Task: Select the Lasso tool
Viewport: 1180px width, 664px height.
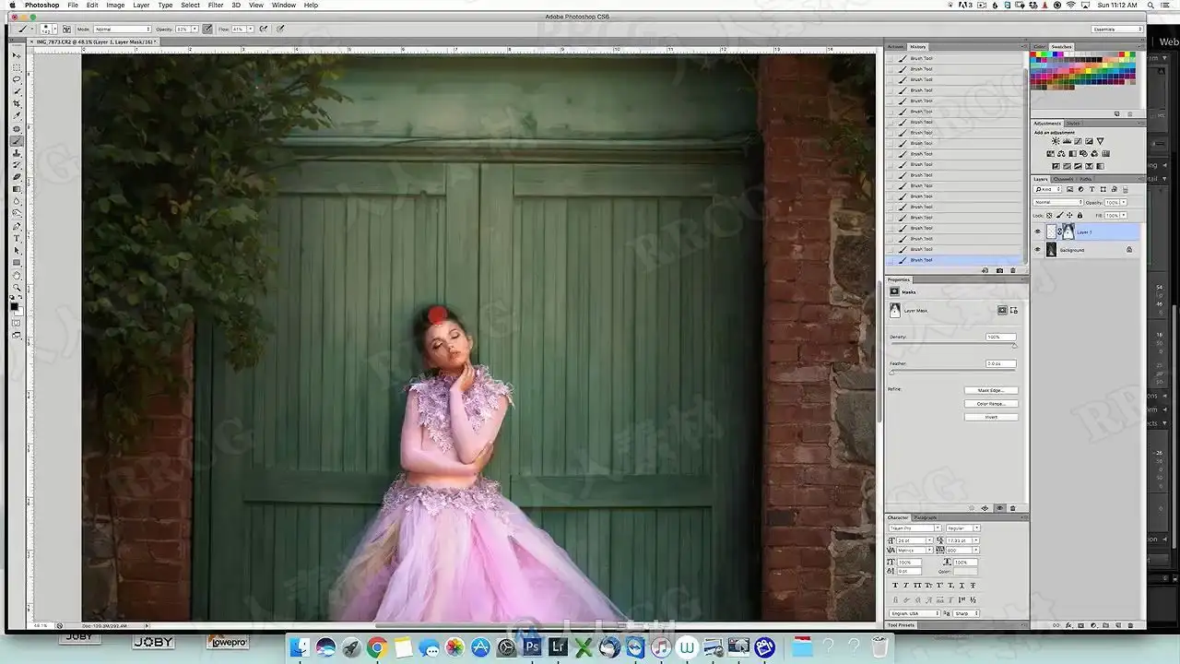Action: pyautogui.click(x=17, y=79)
